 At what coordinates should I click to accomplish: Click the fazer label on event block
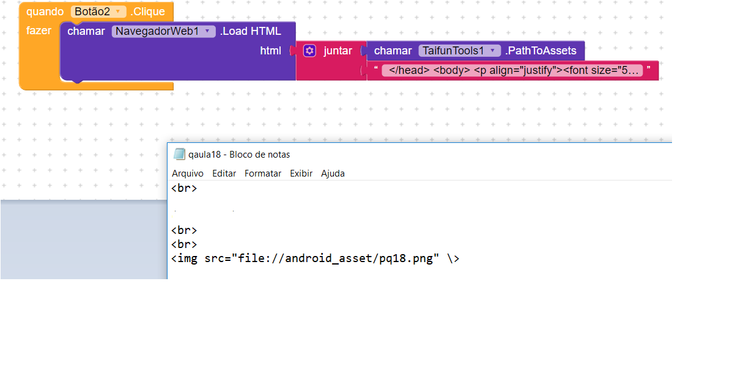click(39, 31)
